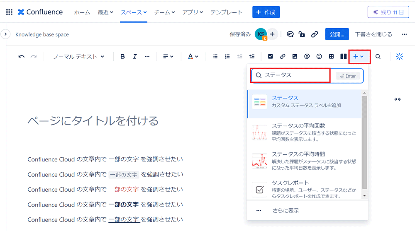
Task: Open the ノーマル テキスト style dropdown
Action: tap(78, 56)
